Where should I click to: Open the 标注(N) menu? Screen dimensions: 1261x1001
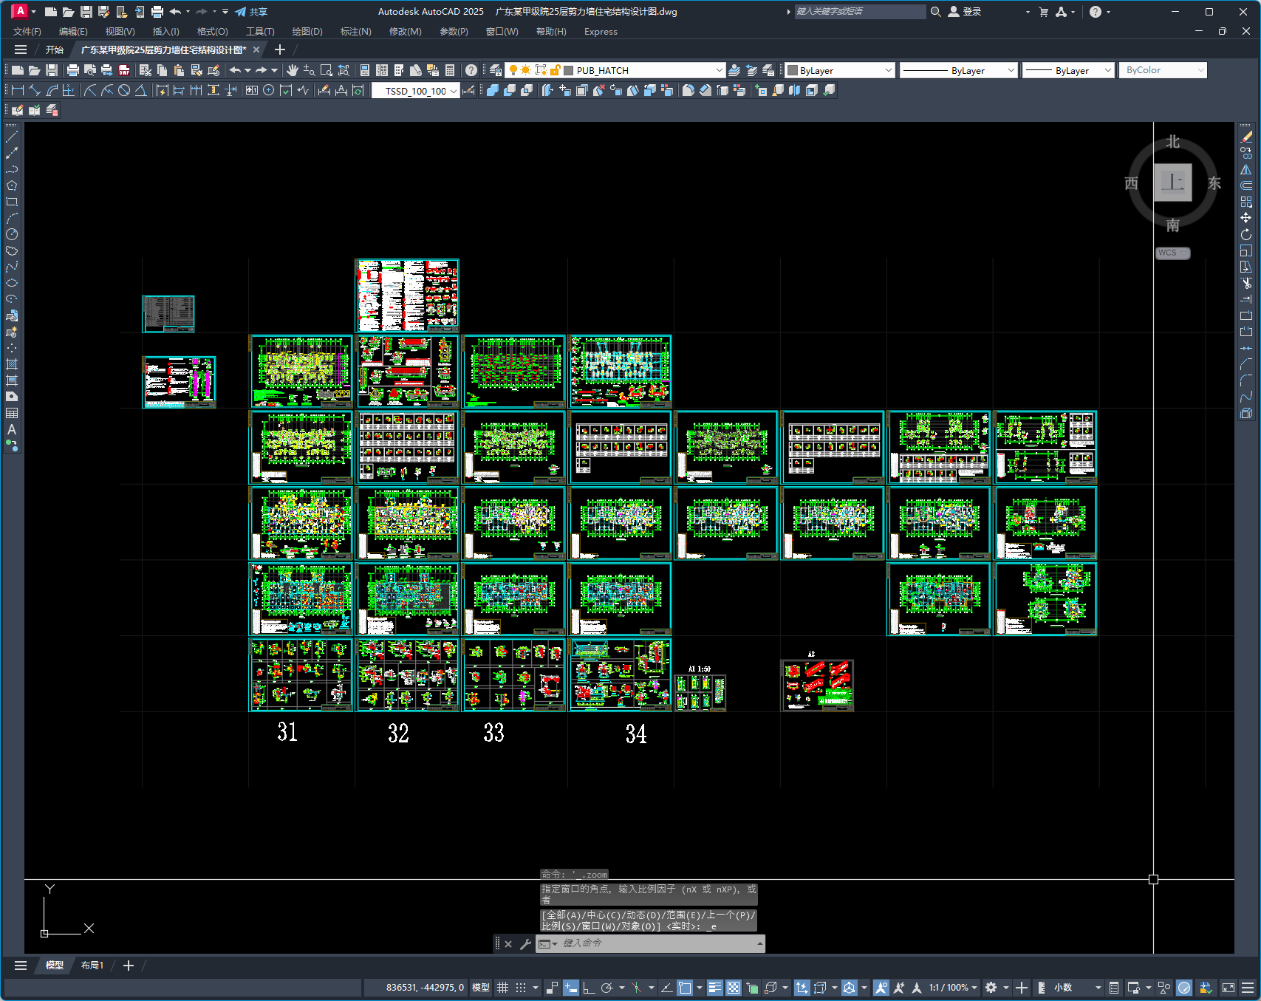pos(355,32)
